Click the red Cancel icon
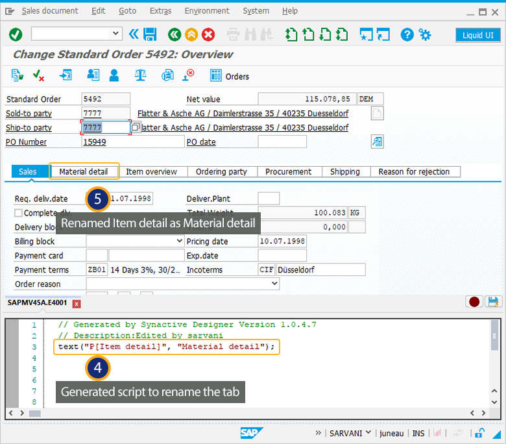The width and height of the screenshot is (506, 444). pos(208,34)
